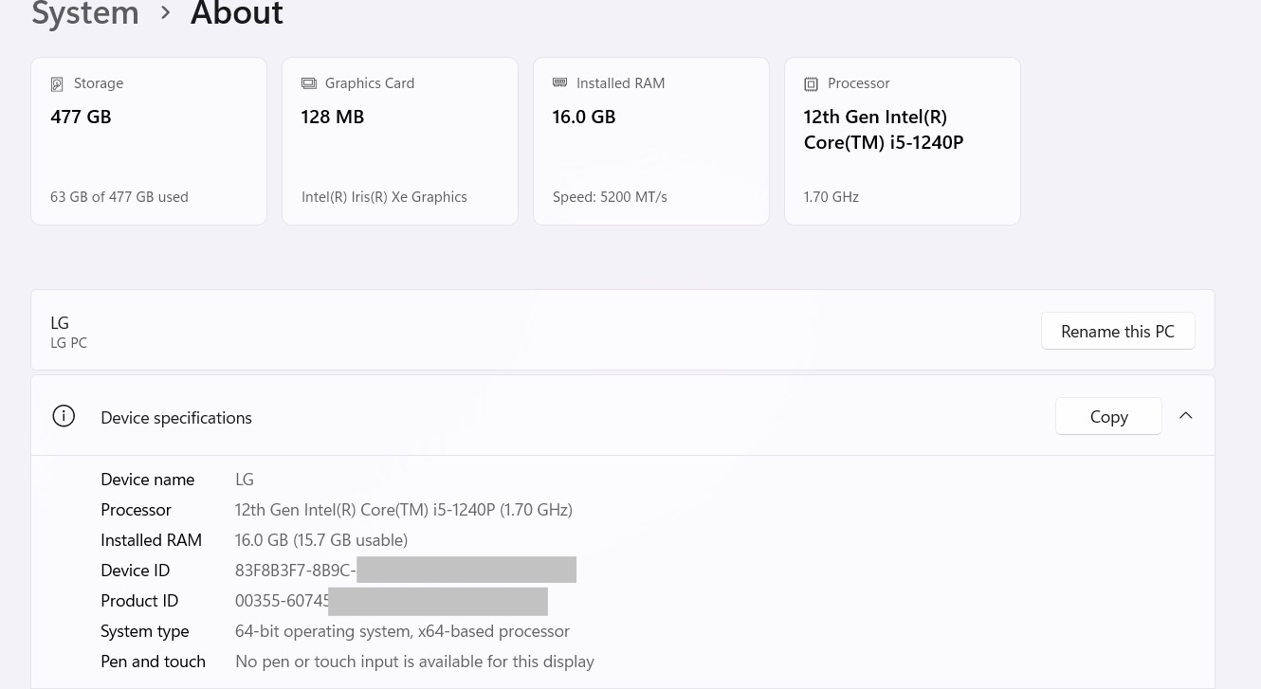Click the Pen and touch value text
Image resolution: width=1261 pixels, height=689 pixels.
(414, 662)
